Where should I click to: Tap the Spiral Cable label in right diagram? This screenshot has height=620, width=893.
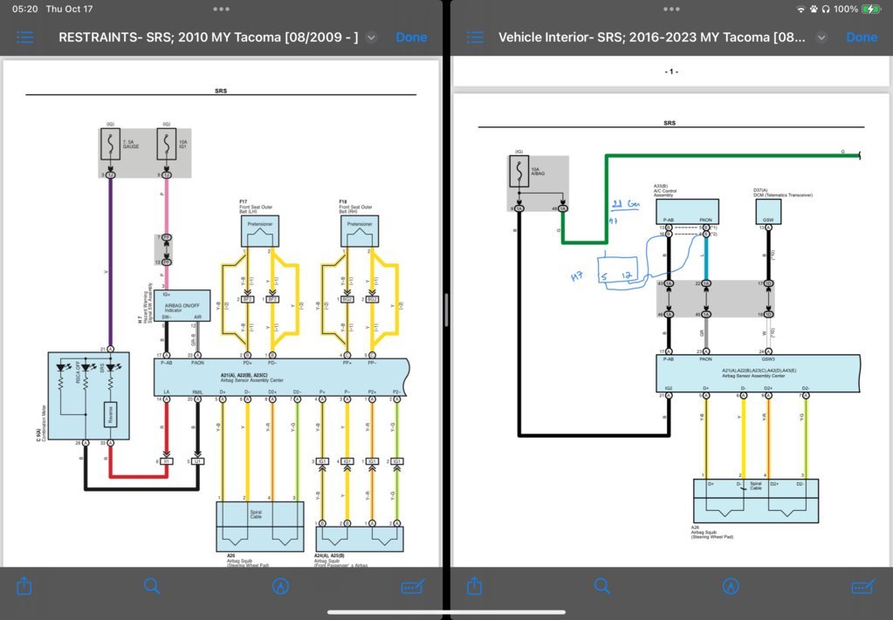(756, 486)
